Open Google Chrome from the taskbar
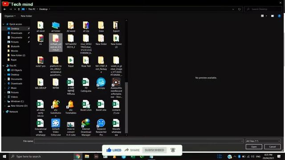 point(78,156)
